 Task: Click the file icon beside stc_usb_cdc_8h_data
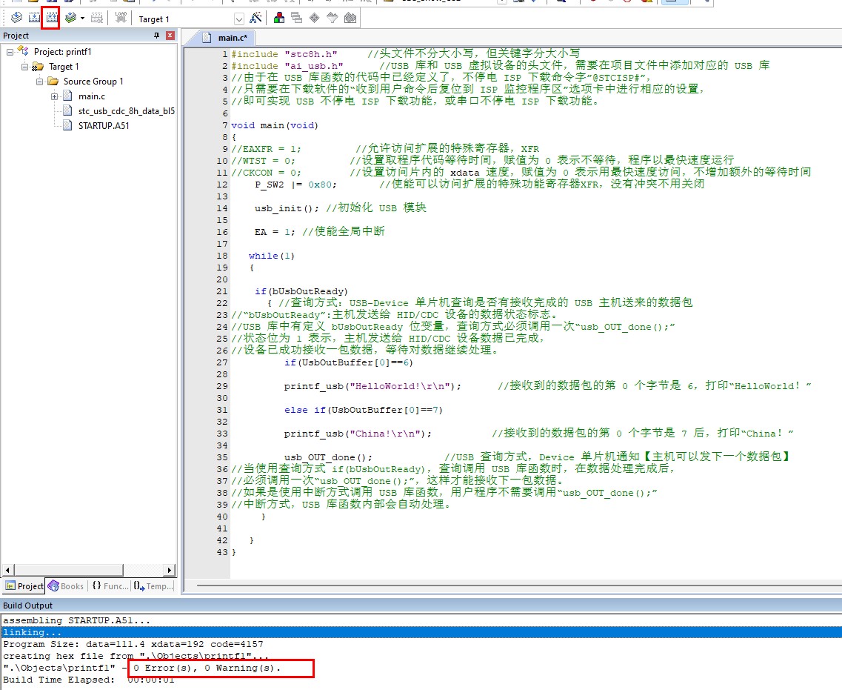pyautogui.click(x=67, y=110)
